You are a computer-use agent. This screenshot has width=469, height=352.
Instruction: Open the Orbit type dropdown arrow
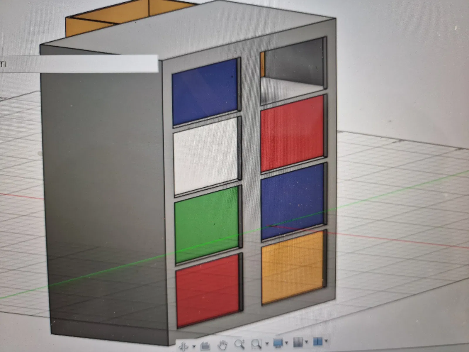coord(194,347)
